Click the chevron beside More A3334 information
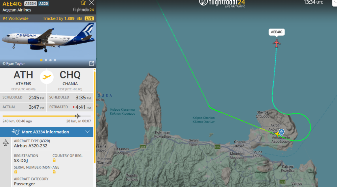 coord(88,132)
